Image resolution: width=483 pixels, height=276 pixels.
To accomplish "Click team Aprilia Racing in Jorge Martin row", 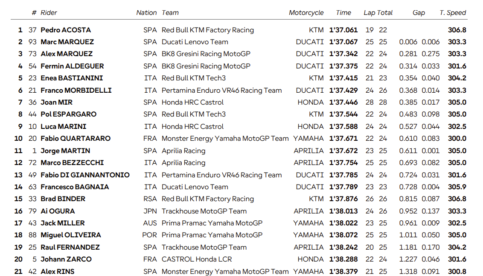I will tap(183, 151).
